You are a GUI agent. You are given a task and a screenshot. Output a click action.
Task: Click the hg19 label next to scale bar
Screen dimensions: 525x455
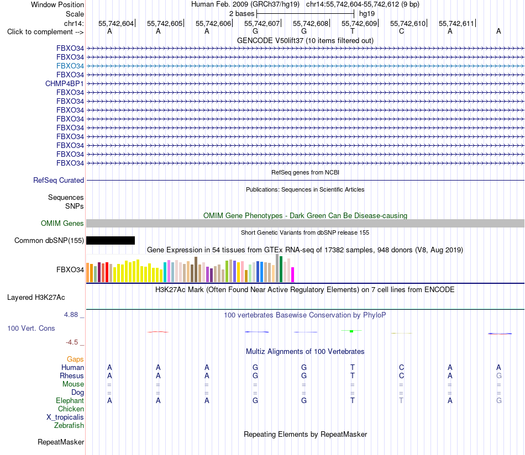(x=367, y=14)
